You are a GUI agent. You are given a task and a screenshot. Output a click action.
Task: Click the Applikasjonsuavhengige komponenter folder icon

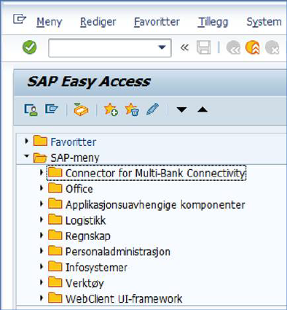pyautogui.click(x=55, y=204)
